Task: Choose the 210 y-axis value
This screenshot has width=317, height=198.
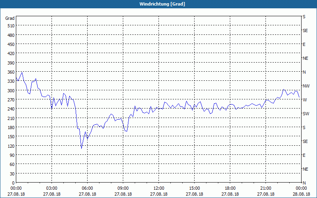Action: click(x=11, y=118)
